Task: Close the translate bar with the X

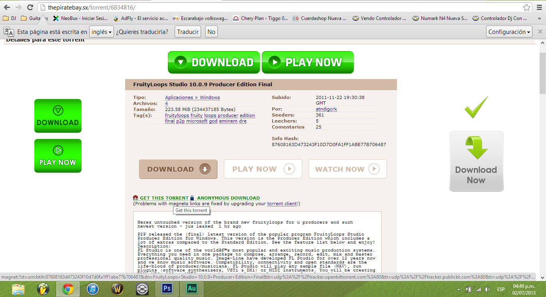Action: (x=540, y=32)
